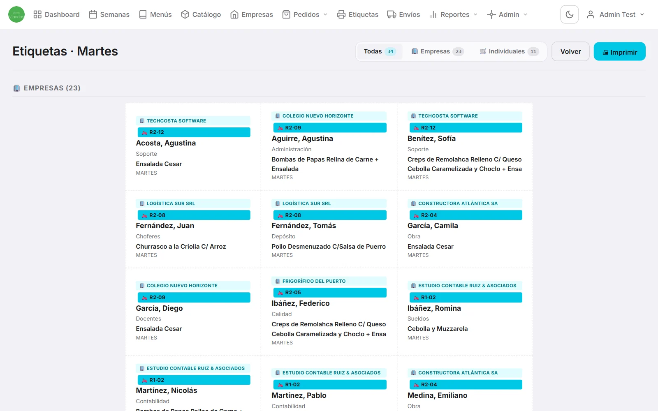This screenshot has width=658, height=411.
Task: Open the Admin Test user menu chevron
Action: pos(642,14)
